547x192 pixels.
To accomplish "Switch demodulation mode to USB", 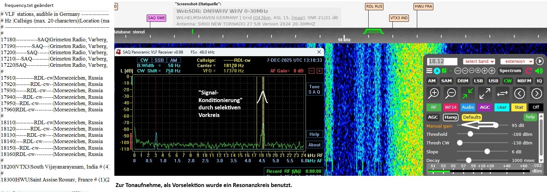I will [x=493, y=81].
